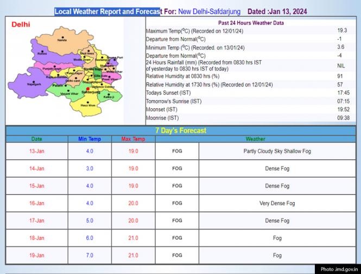Click the Rohini station dot on map
Image resolution: width=361 pixels, height=274 pixels.
[x=42, y=51]
